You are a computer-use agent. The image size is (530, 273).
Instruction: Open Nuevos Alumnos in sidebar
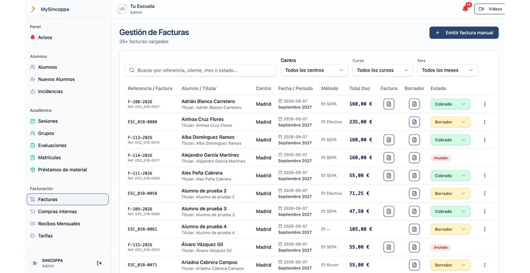click(67, 79)
